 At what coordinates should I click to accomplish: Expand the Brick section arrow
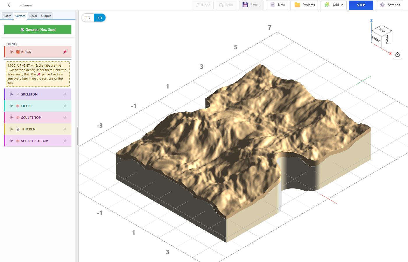click(12, 52)
